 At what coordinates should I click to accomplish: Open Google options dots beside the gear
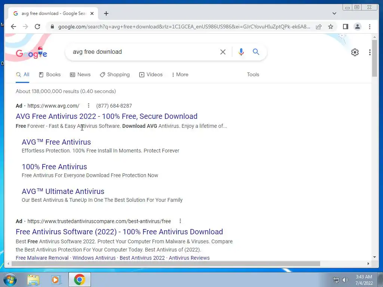pyautogui.click(x=370, y=52)
